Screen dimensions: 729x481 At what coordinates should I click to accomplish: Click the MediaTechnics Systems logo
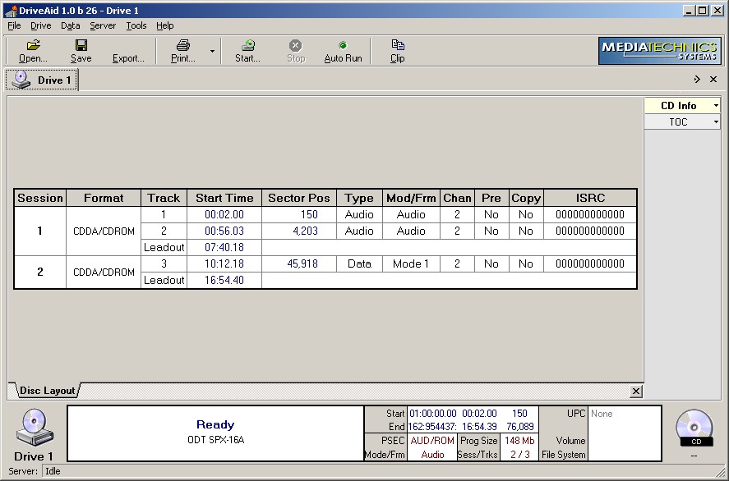point(659,51)
